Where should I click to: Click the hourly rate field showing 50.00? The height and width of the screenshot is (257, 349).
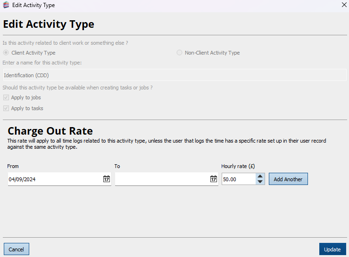238,179
